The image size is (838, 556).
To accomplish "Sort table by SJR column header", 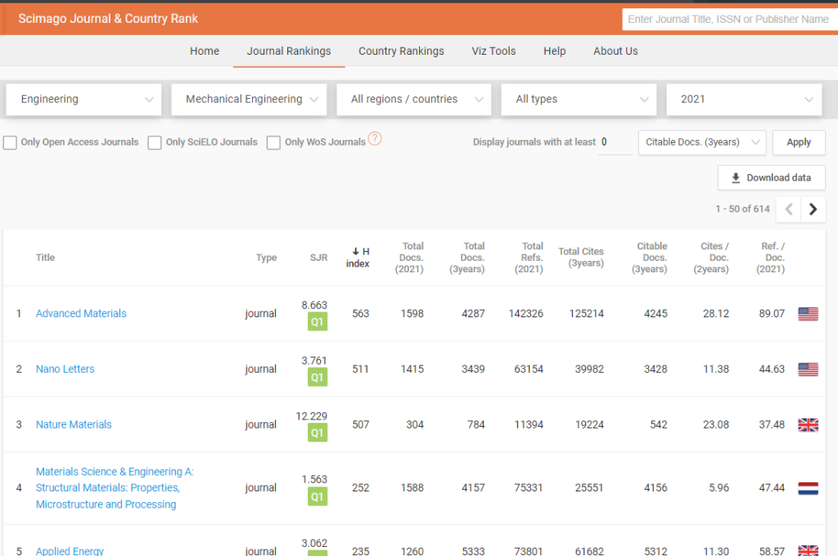I will pyautogui.click(x=318, y=258).
